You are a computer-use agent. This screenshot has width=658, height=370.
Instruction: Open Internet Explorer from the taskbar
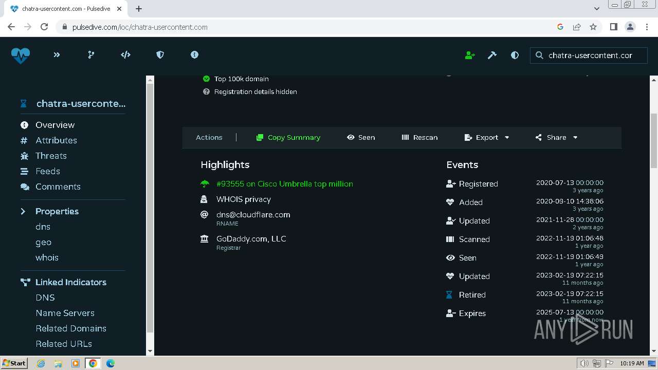pyautogui.click(x=41, y=363)
